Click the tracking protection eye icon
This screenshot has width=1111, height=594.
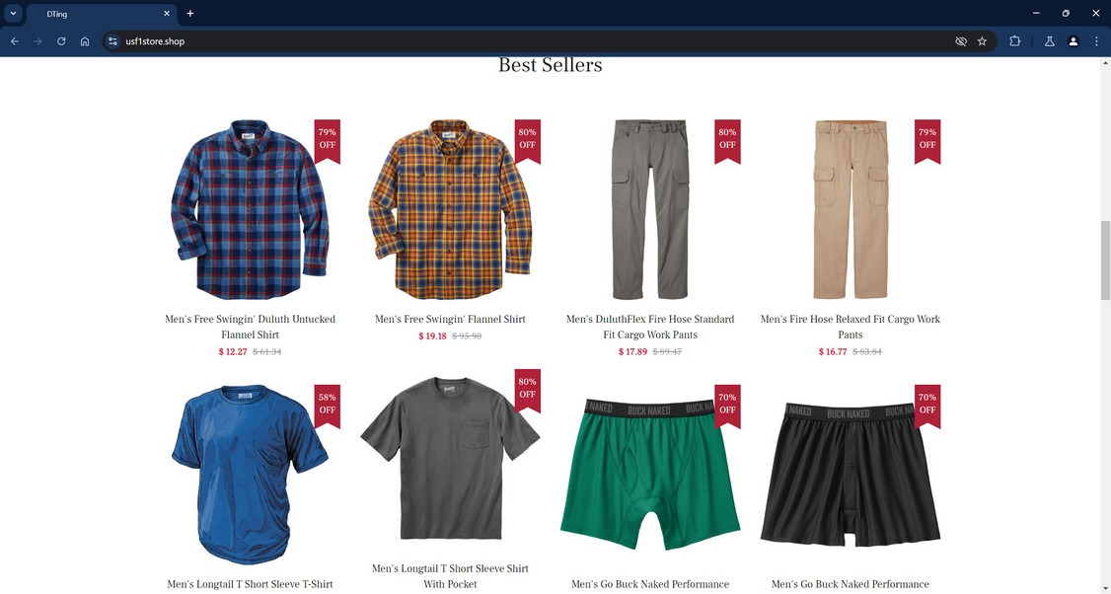pyautogui.click(x=961, y=41)
